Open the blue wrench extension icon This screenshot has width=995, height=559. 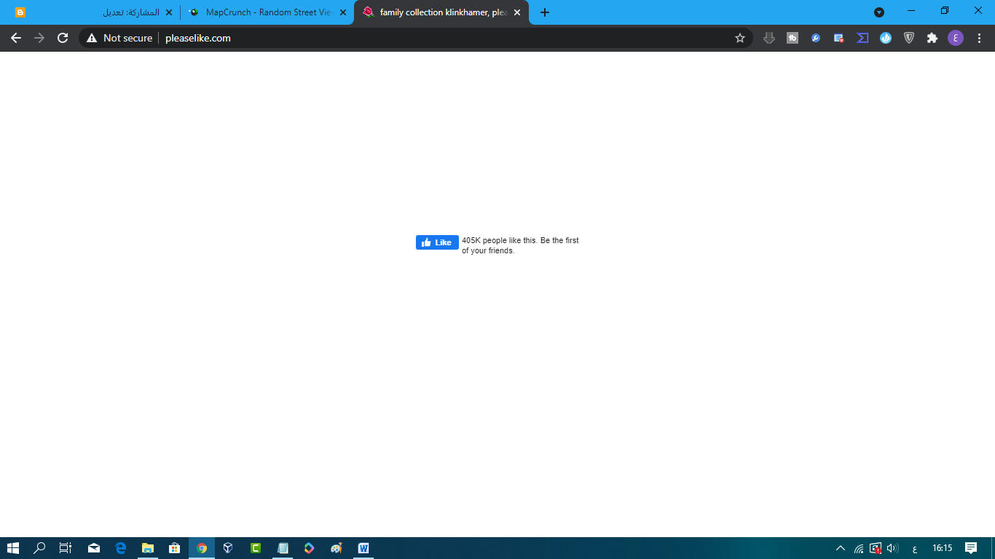point(816,38)
